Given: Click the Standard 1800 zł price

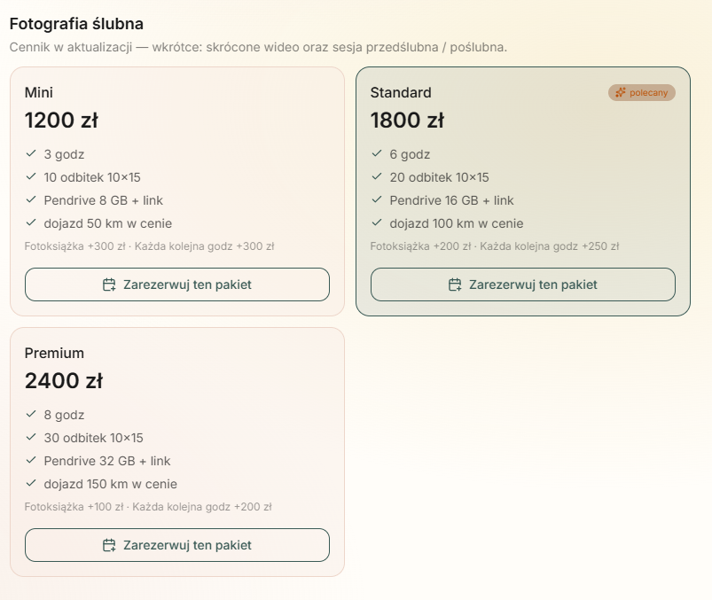Looking at the screenshot, I should click(407, 121).
